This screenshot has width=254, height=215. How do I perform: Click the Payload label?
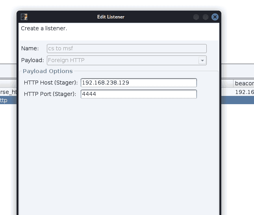(32, 61)
